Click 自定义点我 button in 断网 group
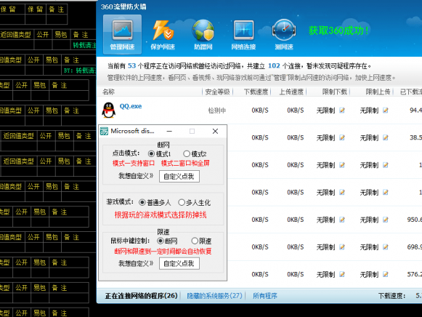This screenshot has height=317, width=422. point(179,177)
